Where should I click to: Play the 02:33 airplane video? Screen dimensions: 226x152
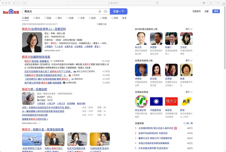32,139
